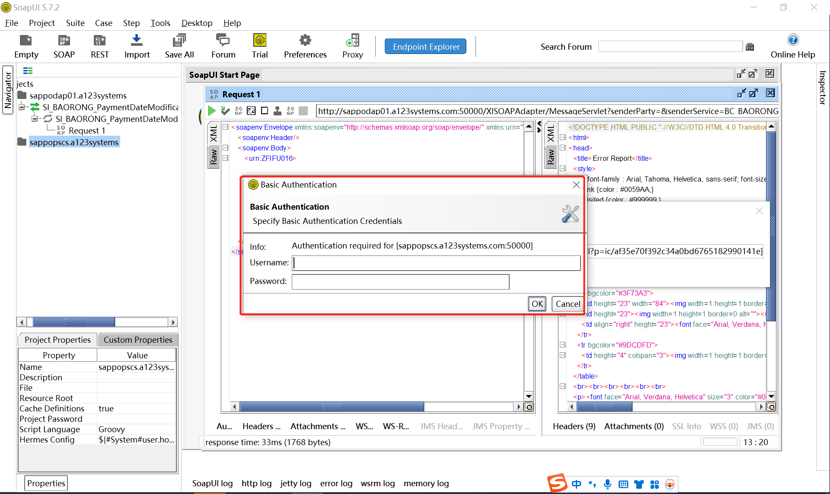830x494 pixels.
Task: Open the Navigator side panel button
Action: tap(8, 89)
